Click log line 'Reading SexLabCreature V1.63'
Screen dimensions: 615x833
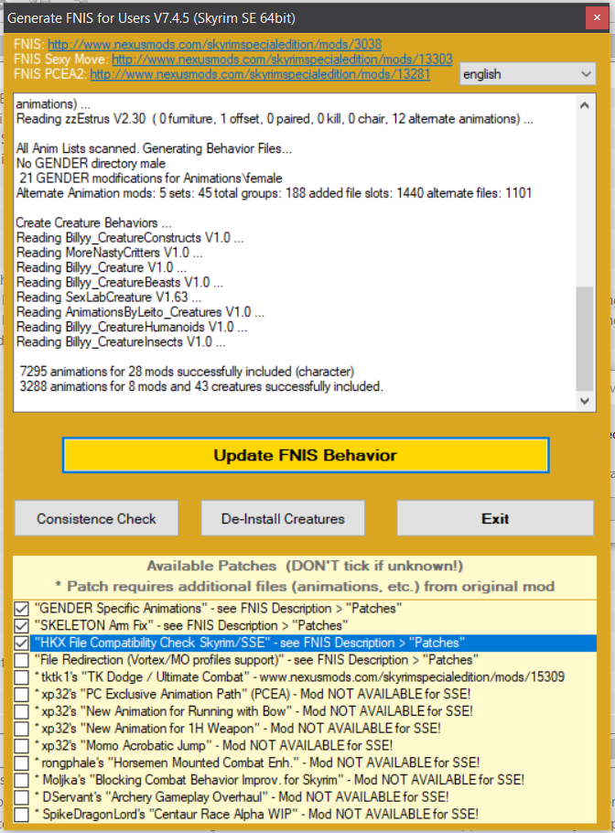108,297
